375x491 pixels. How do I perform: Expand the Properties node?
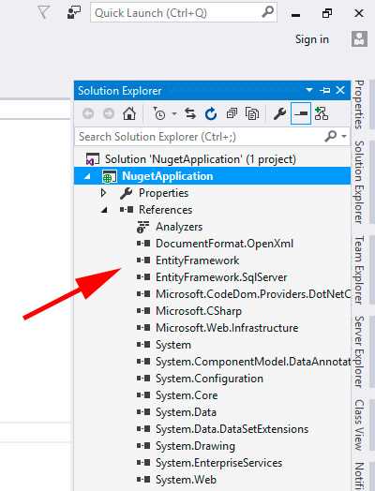[104, 193]
